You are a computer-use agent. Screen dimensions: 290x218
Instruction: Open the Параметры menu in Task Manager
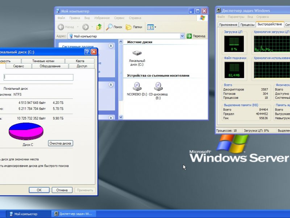point(236,17)
